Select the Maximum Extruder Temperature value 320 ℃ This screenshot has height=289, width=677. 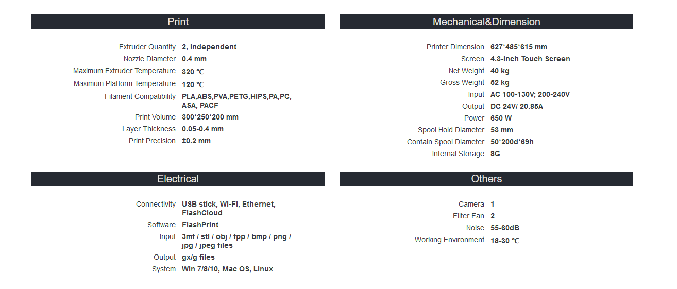coord(193,71)
